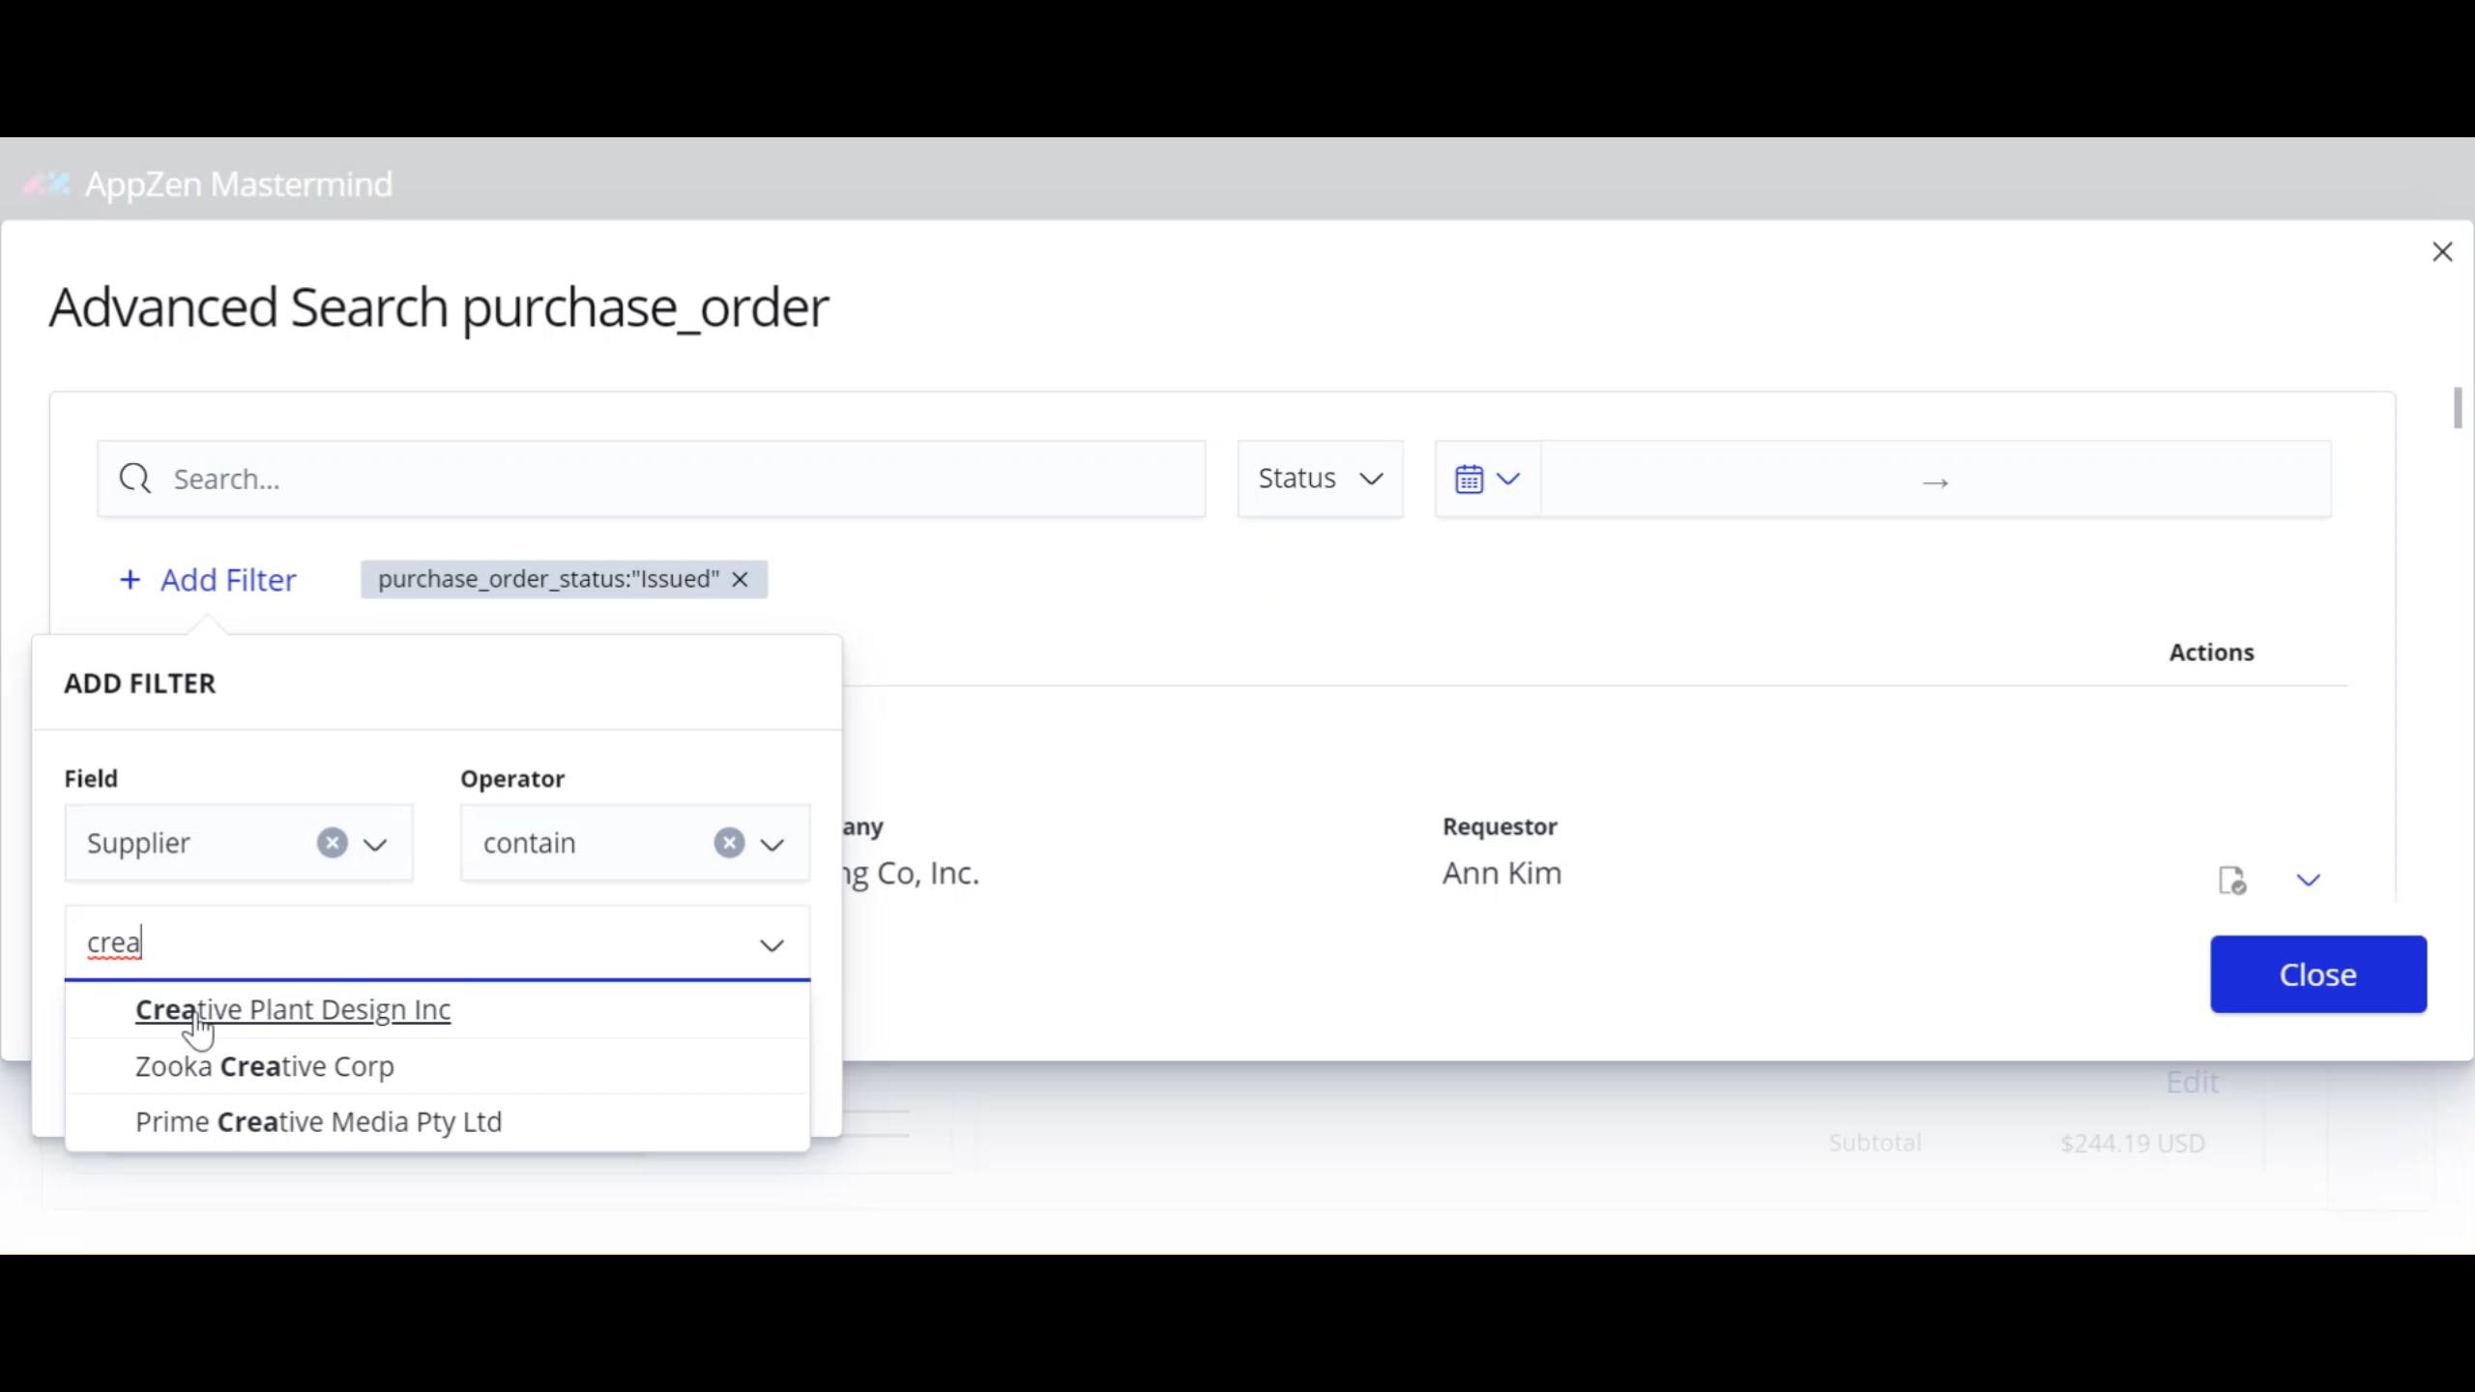The height and width of the screenshot is (1392, 2475).
Task: Open the Status filter dropdown
Action: [1320, 478]
